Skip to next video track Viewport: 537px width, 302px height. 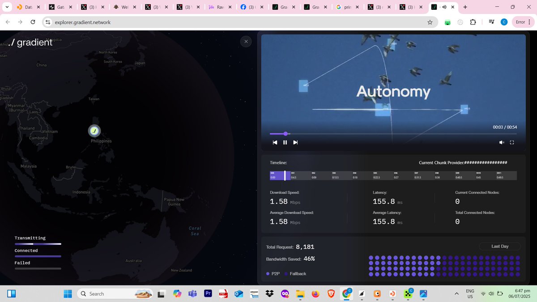(x=295, y=142)
